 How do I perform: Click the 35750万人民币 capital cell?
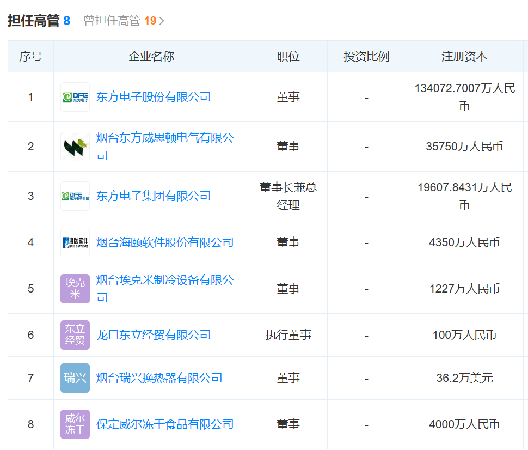464,147
